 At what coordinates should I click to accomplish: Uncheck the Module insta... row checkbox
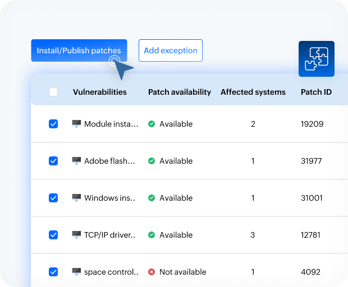point(53,124)
